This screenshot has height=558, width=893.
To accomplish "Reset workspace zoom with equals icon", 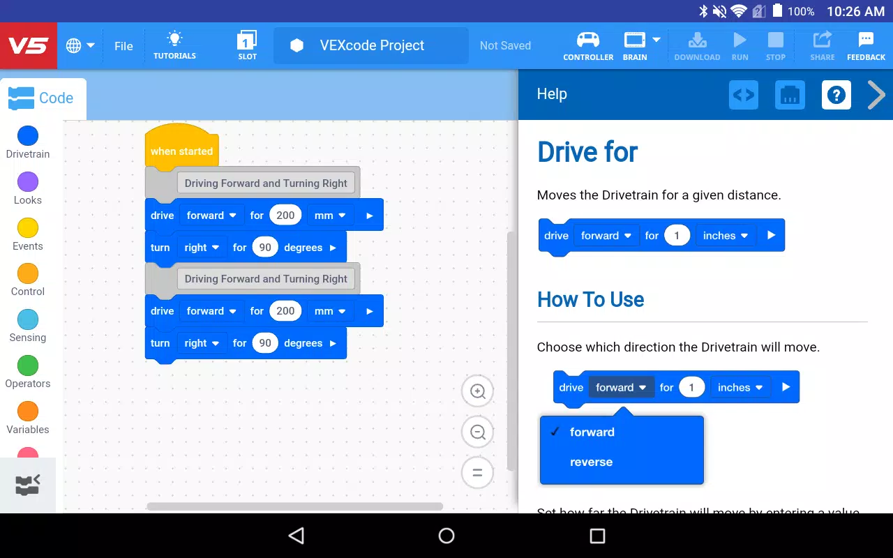I will [x=478, y=473].
